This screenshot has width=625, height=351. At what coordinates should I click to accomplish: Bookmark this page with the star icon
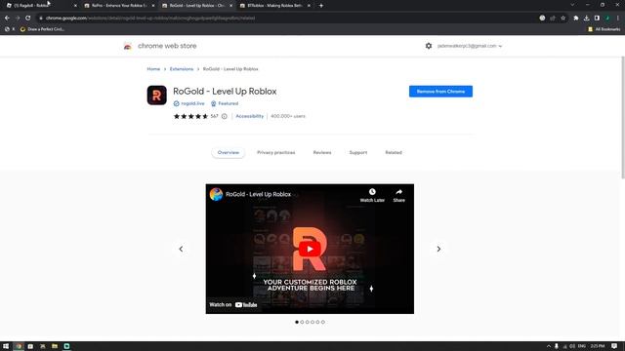pos(562,18)
